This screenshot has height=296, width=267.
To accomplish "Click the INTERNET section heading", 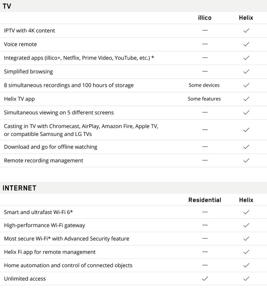I will [x=19, y=188].
